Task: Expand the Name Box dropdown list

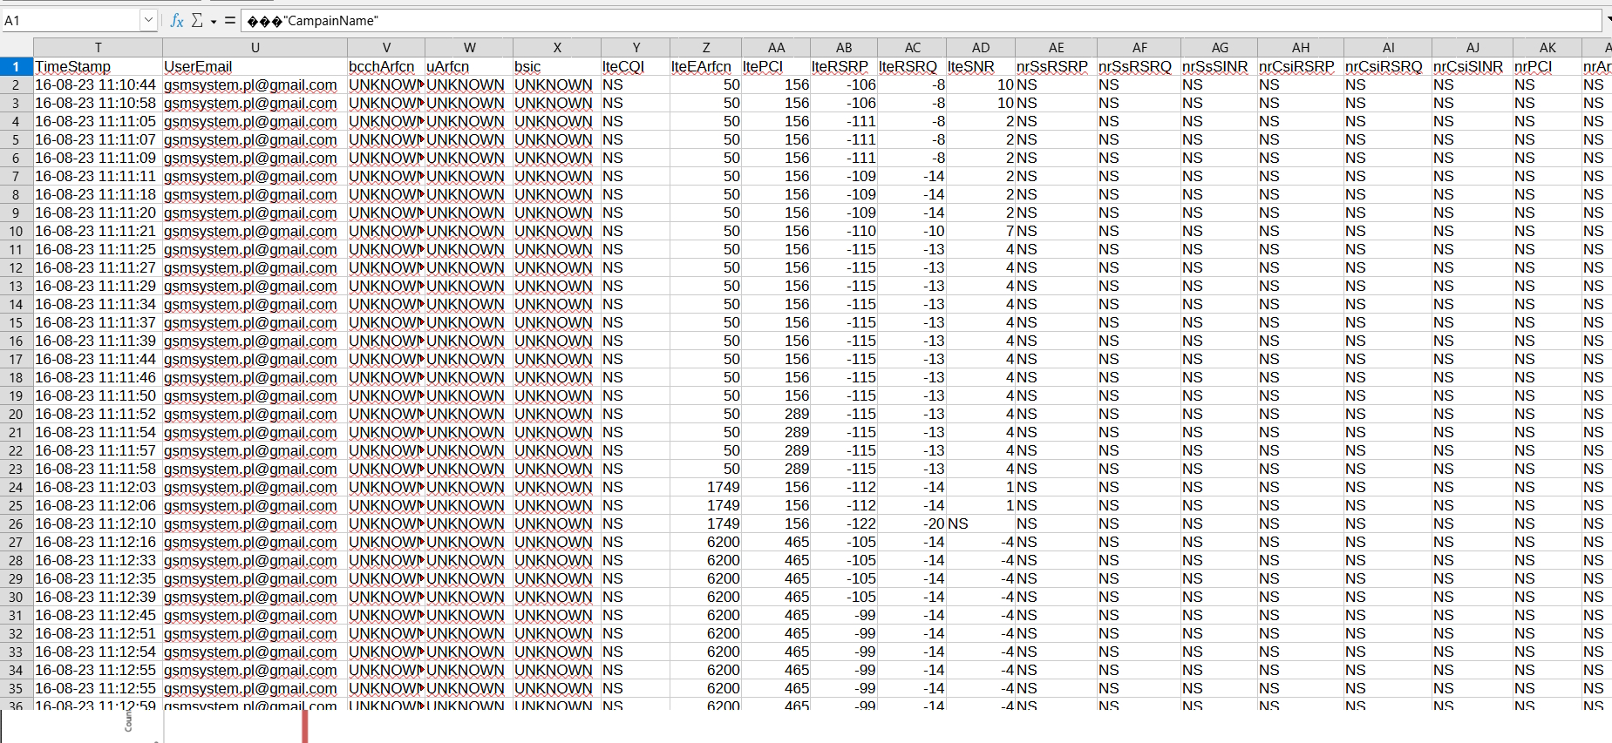Action: (148, 20)
